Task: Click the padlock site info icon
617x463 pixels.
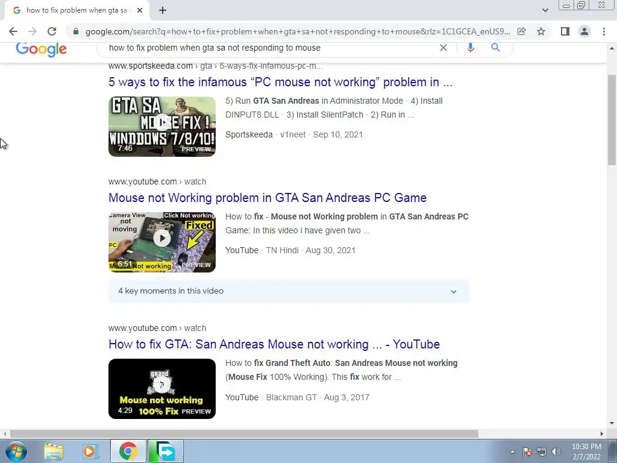Action: point(76,31)
